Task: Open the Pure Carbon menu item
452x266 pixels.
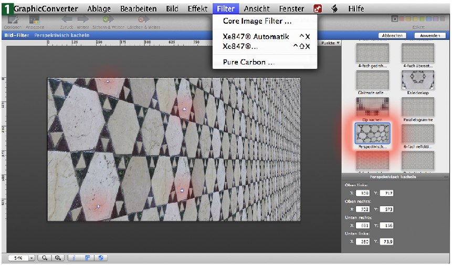Action: pyautogui.click(x=248, y=62)
